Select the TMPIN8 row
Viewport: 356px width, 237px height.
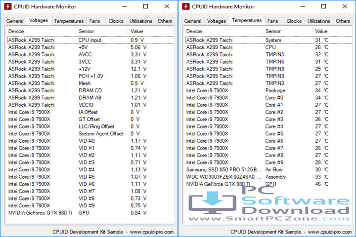pos(268,69)
